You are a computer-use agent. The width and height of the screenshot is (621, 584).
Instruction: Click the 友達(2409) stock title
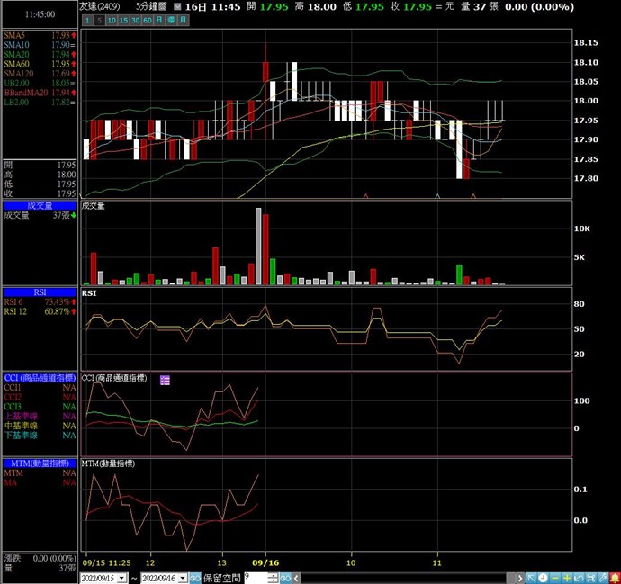pyautogui.click(x=99, y=6)
